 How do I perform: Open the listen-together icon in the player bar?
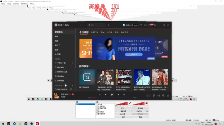[x=163, y=95]
